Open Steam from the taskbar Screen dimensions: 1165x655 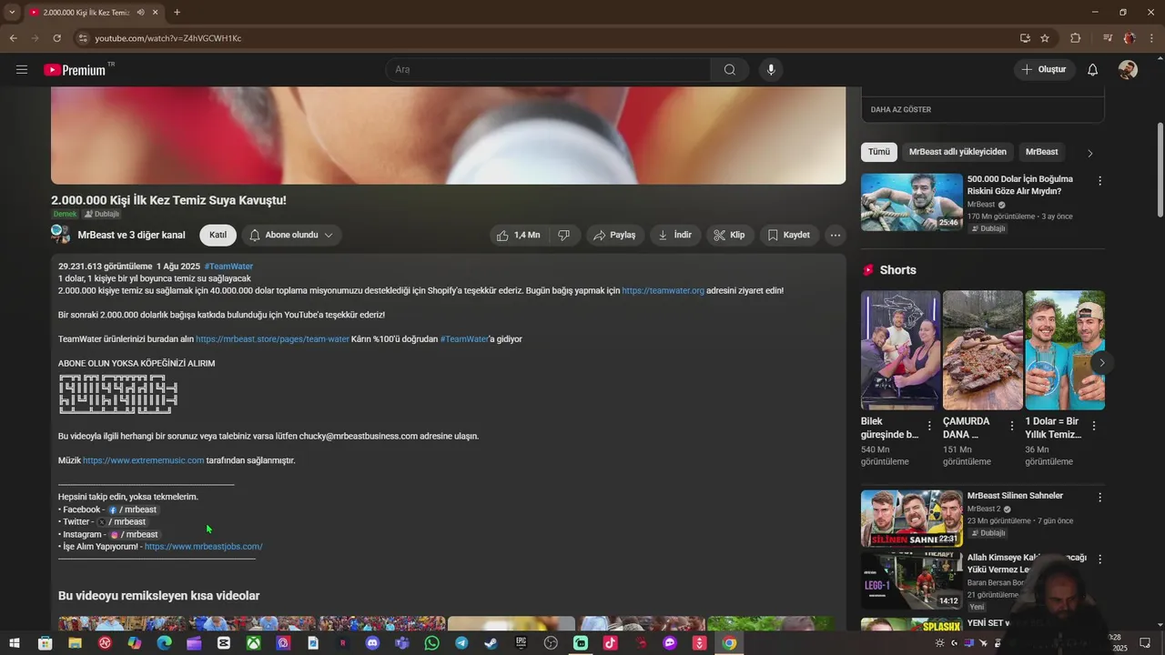tap(491, 643)
